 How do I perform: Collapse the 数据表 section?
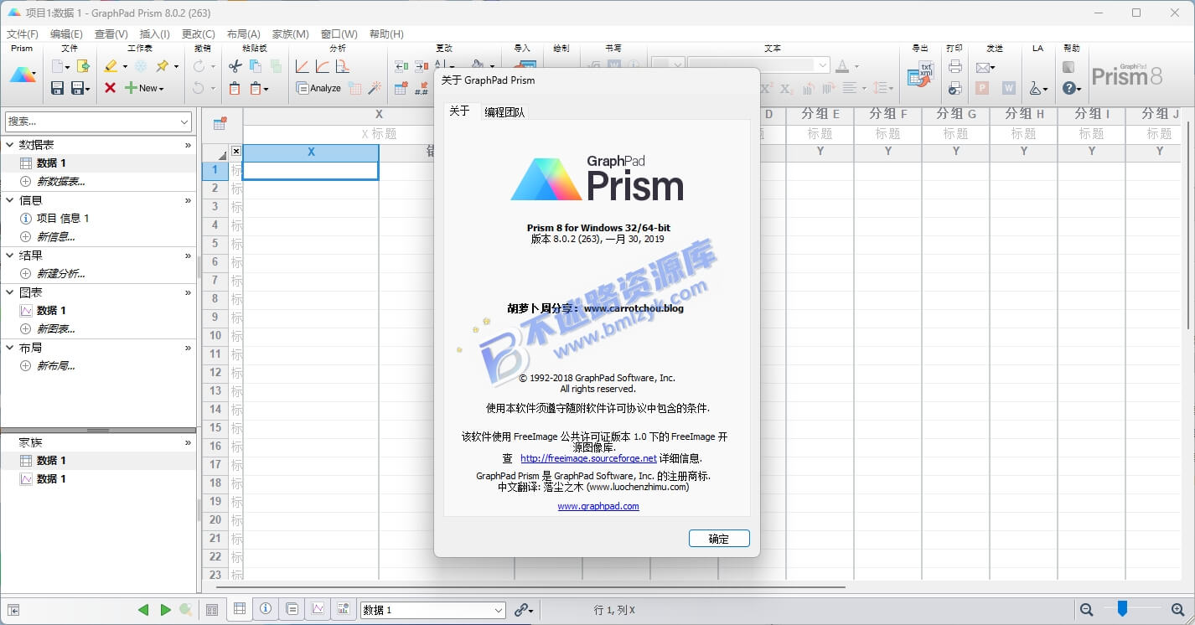point(10,145)
